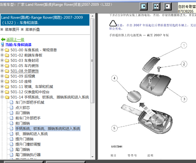Click figure code M865944 text
Image resolution: width=196 pixels, height=163 pixels.
pos(117,147)
